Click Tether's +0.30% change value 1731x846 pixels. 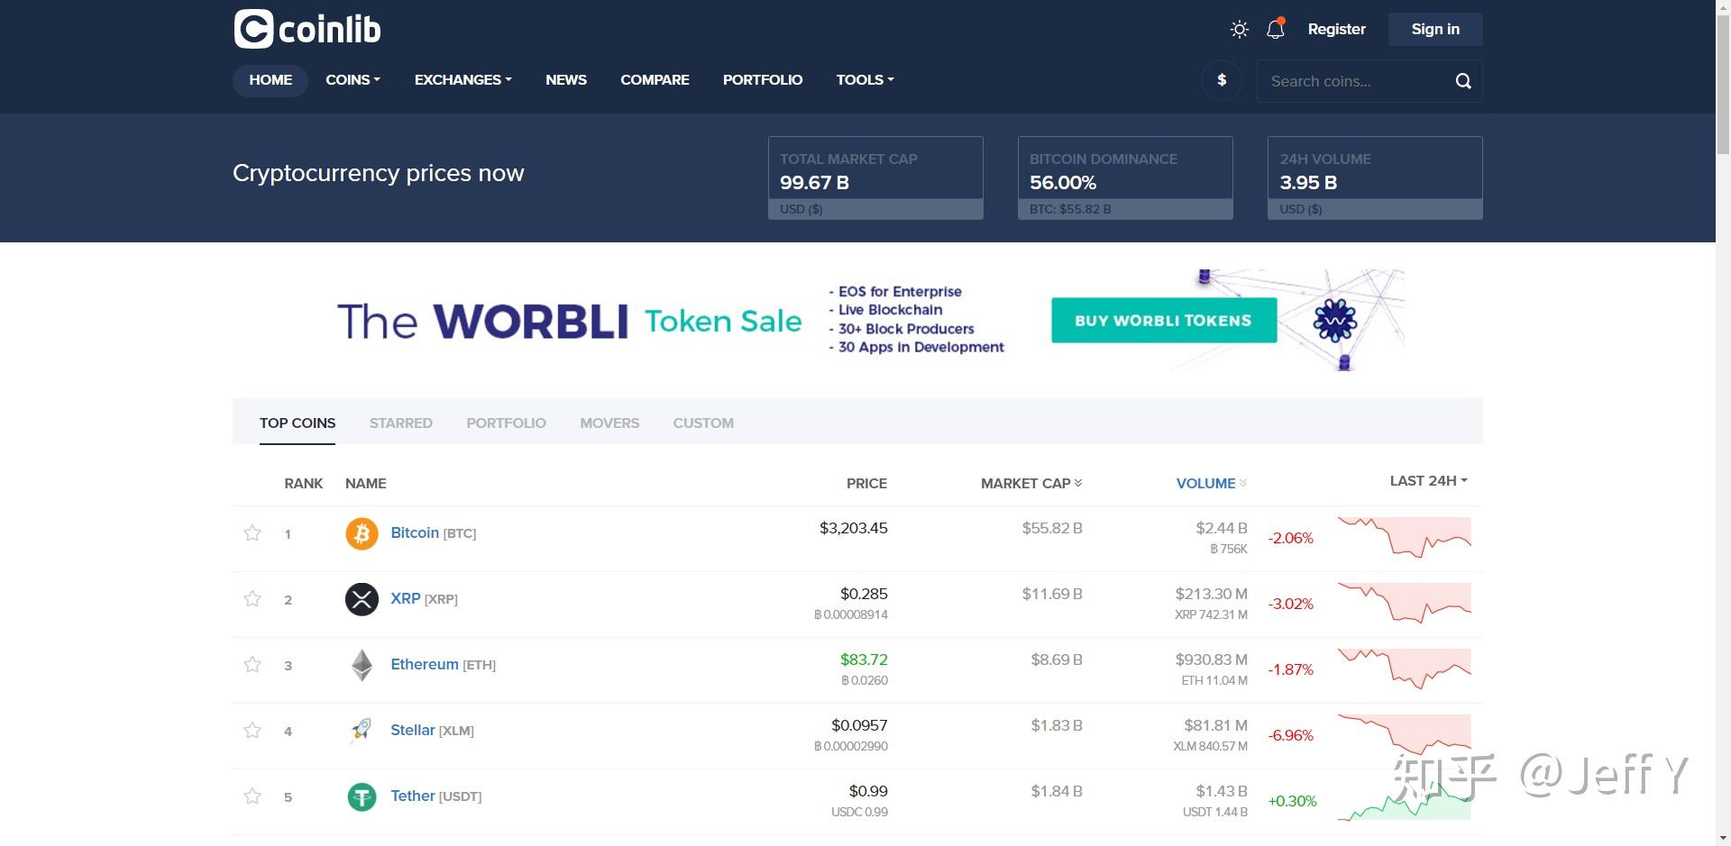[x=1292, y=802]
